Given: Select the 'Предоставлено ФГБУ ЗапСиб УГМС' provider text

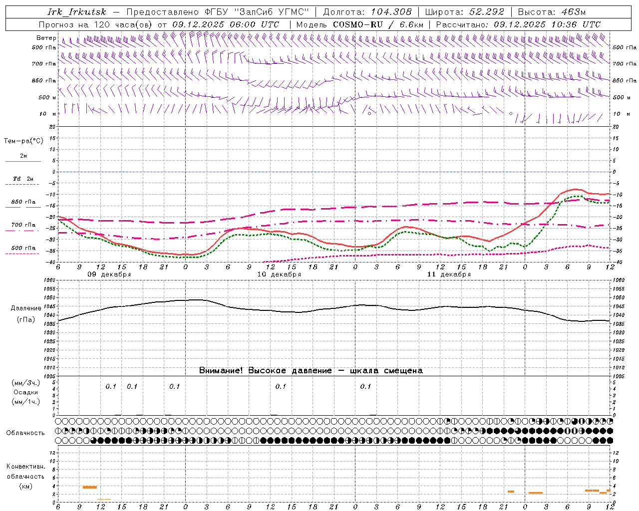Looking at the screenshot, I should point(218,12).
